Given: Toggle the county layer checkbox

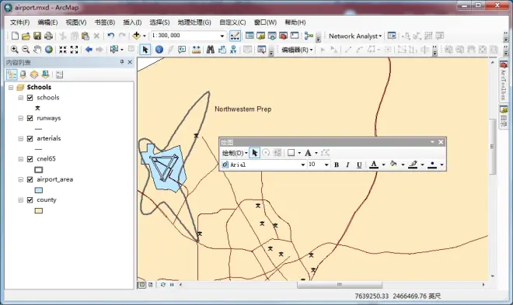Looking at the screenshot, I should (x=30, y=200).
